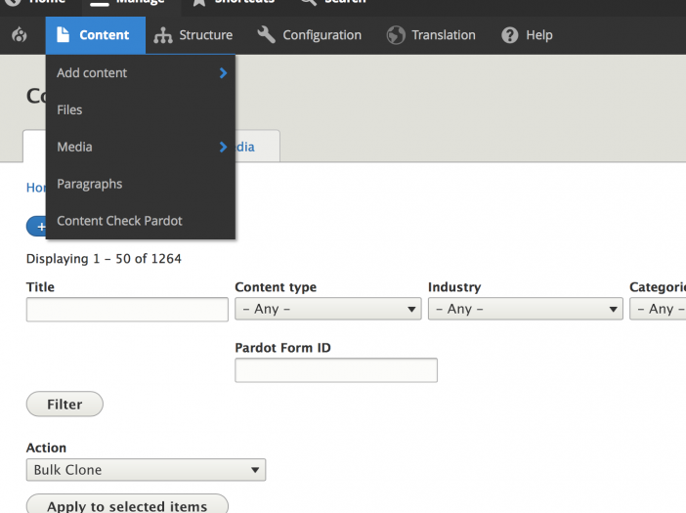Click the Configuration wrench icon
The width and height of the screenshot is (686, 513).
tap(267, 35)
